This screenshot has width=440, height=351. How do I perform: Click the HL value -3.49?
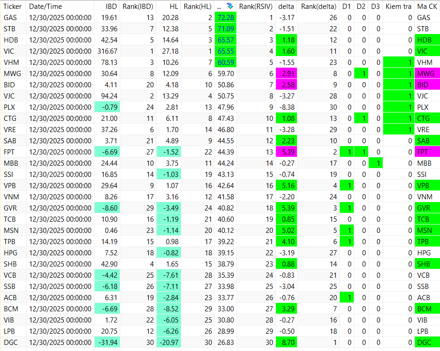click(169, 208)
